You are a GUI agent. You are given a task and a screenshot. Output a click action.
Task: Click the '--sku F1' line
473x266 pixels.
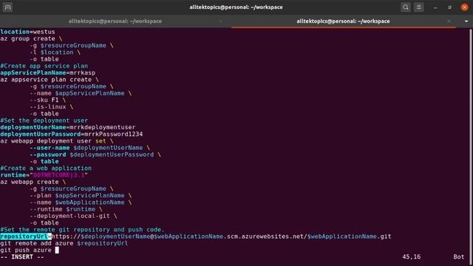pyautogui.click(x=47, y=100)
